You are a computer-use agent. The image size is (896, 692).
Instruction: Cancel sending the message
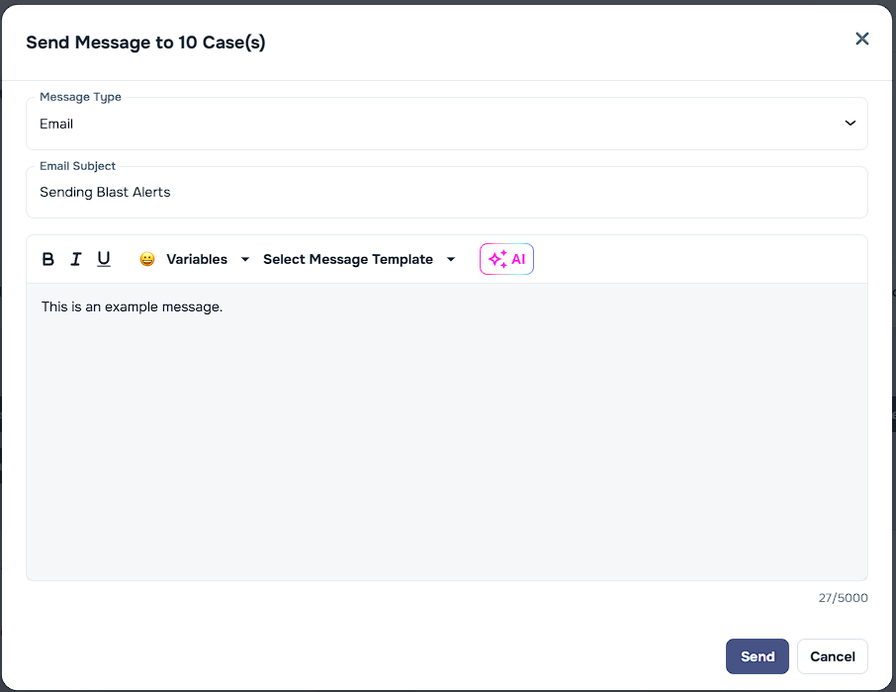click(832, 655)
